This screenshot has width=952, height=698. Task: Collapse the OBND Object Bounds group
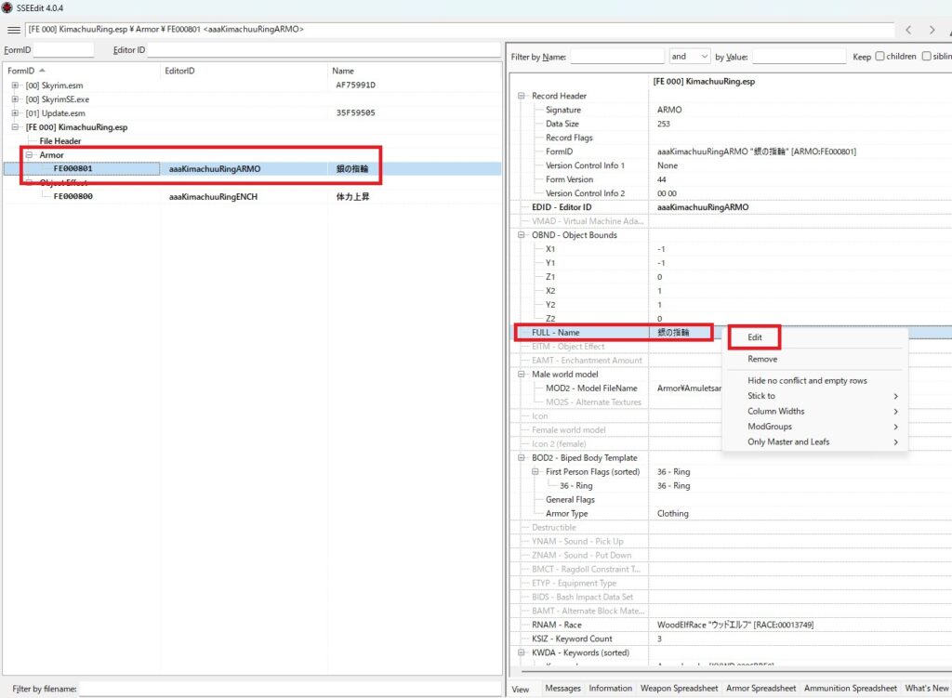pyautogui.click(x=520, y=235)
